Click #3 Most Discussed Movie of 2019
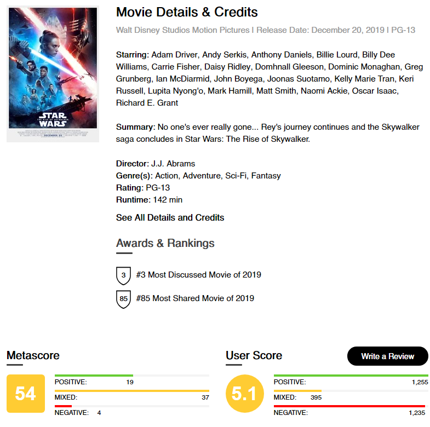This screenshot has height=427, width=430. tap(198, 275)
